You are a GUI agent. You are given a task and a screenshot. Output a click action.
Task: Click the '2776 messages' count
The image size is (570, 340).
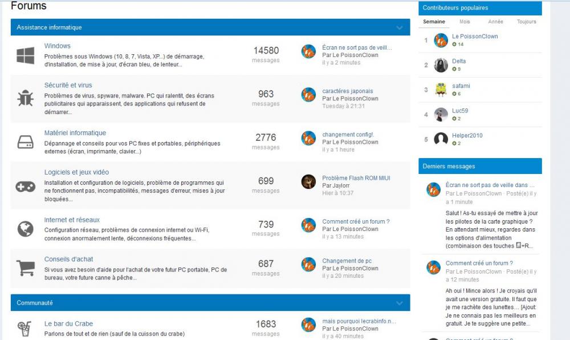point(266,141)
